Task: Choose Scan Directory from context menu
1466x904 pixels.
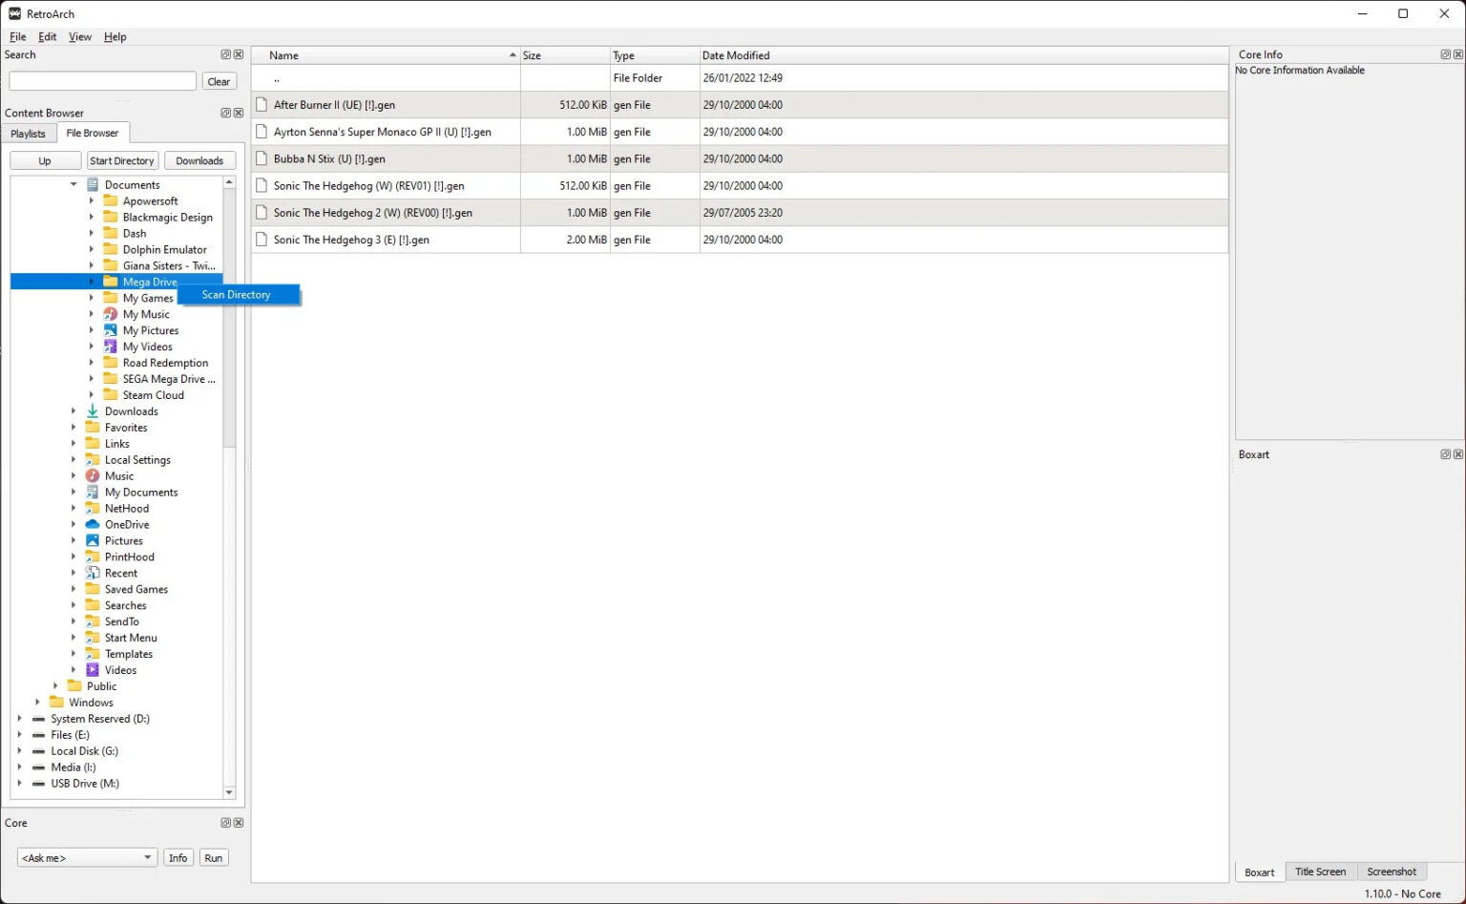Action: pos(237,295)
